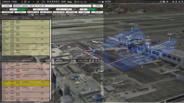Focus the command text input field

click(x=52, y=6)
